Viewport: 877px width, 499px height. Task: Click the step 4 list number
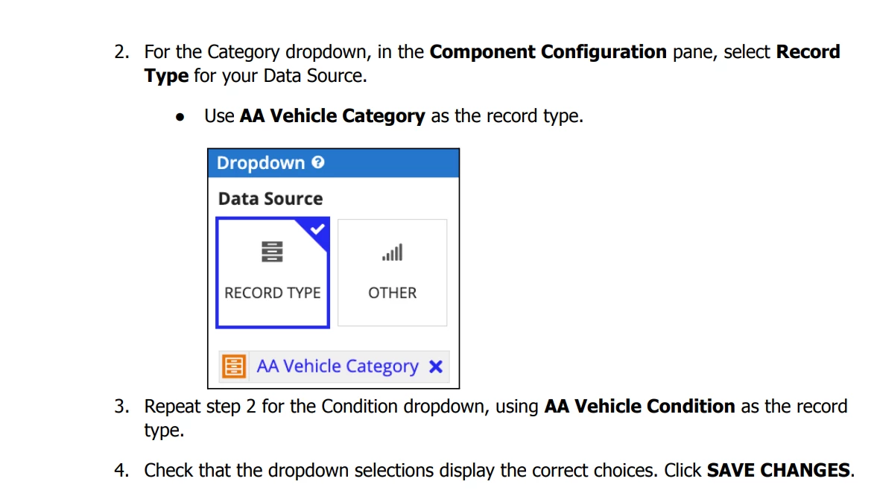coord(122,471)
